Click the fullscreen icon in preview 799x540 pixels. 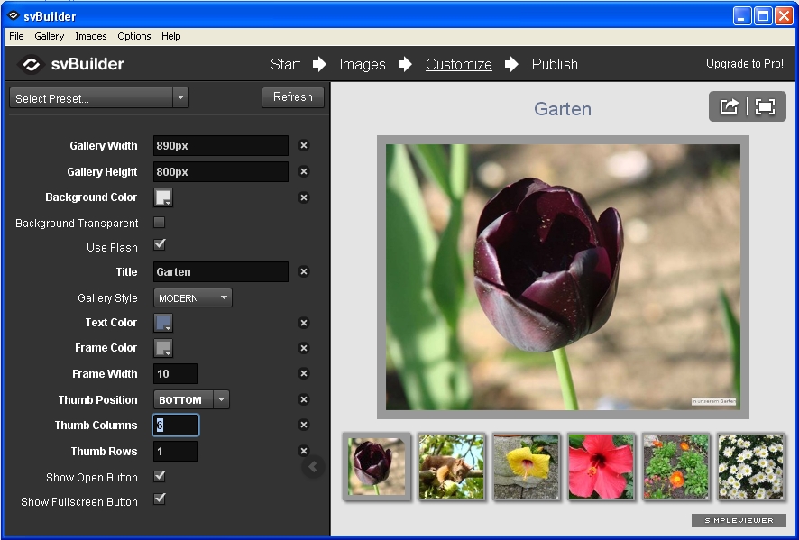(x=766, y=106)
